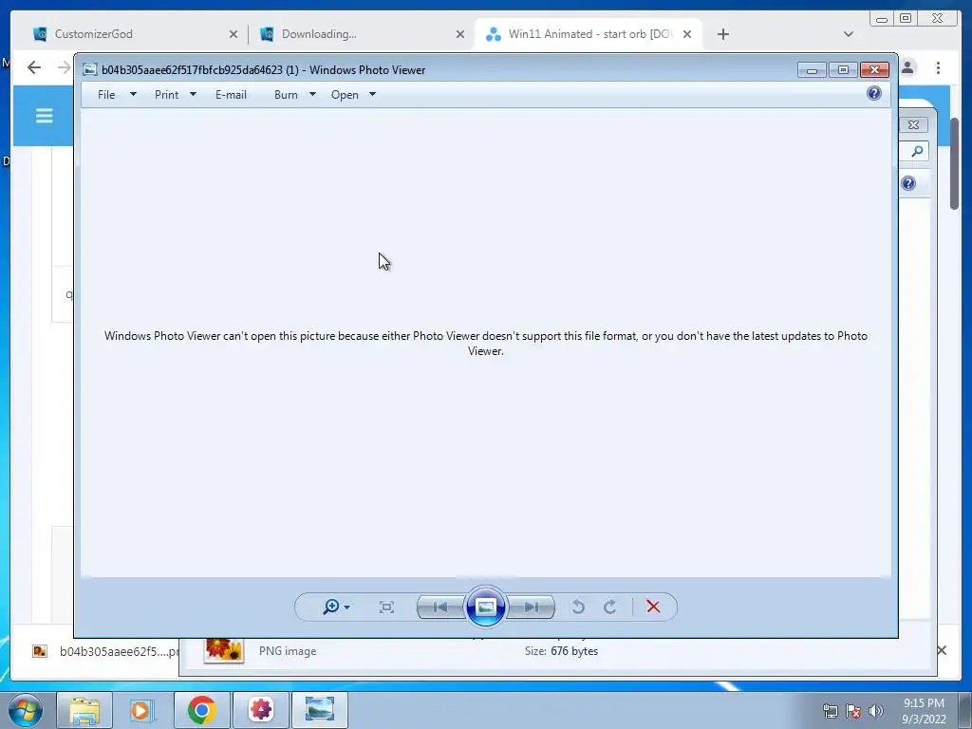
Task: Go to previous picture in Photo Viewer
Action: click(x=440, y=607)
